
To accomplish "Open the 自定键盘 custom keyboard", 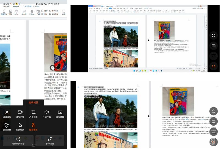I will [60, 114].
